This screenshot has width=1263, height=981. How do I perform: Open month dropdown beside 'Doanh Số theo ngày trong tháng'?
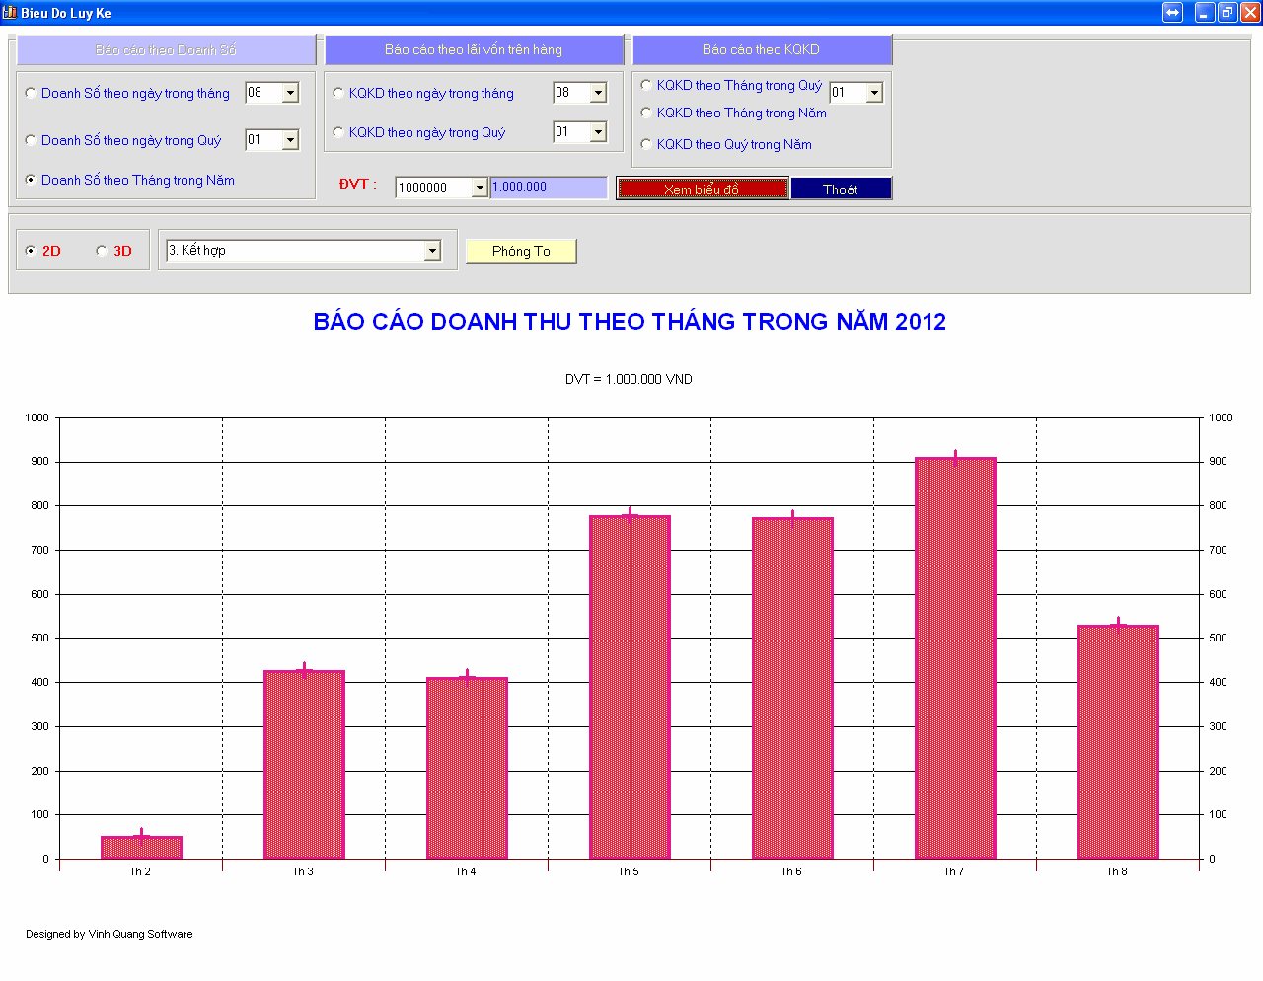290,93
